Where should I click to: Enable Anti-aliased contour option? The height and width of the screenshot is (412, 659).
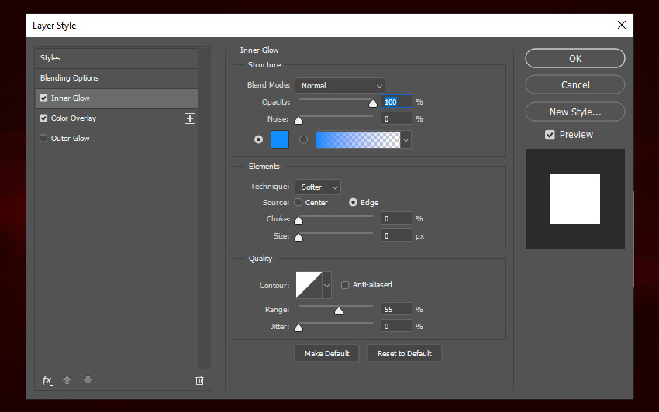[345, 285]
